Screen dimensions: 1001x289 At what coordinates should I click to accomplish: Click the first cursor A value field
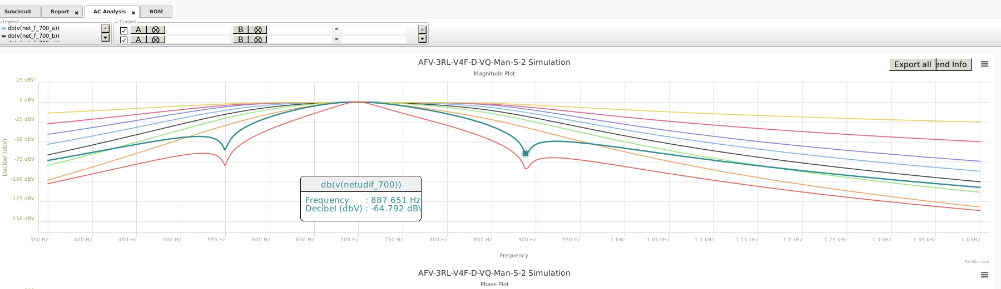point(198,30)
